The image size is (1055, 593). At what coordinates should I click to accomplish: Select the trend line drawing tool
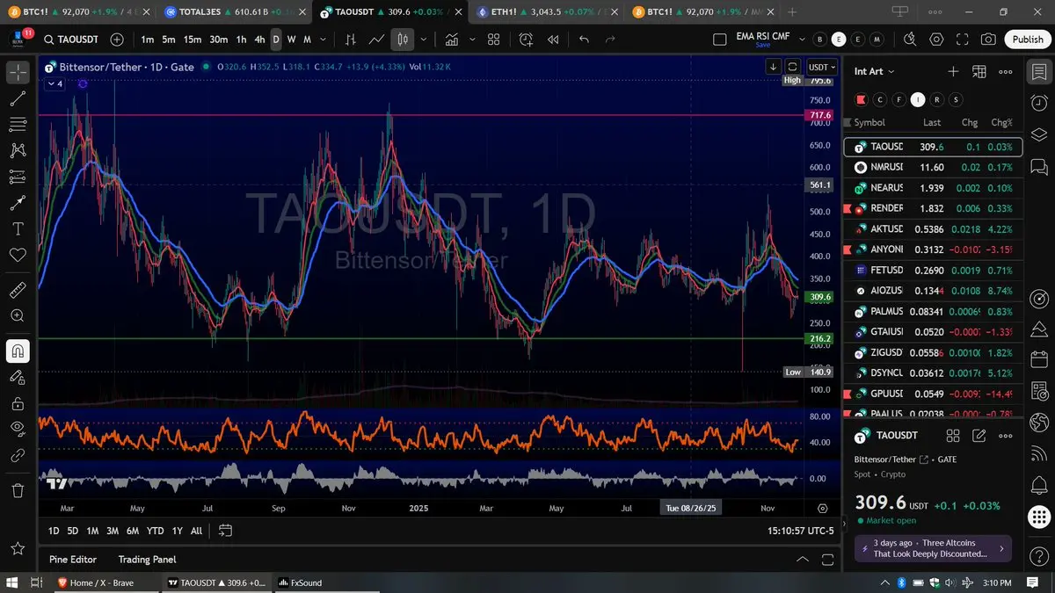pyautogui.click(x=18, y=98)
